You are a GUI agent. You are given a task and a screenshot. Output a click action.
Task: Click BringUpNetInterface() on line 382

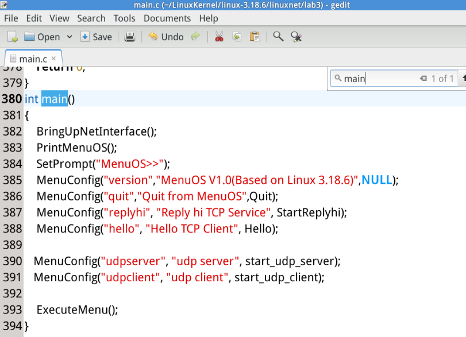coord(97,131)
